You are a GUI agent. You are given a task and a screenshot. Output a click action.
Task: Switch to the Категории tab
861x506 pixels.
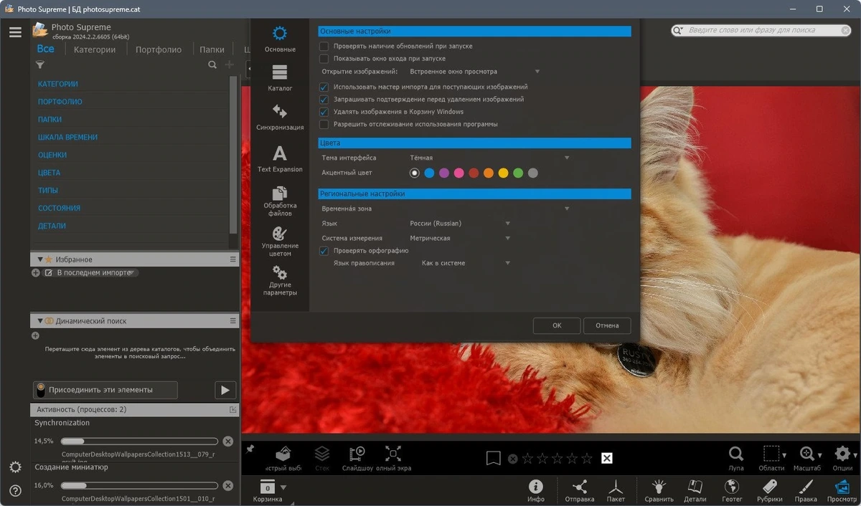coord(95,49)
